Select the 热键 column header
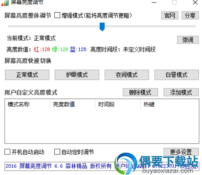Screen dimensions: 202x175 pos(170,104)
